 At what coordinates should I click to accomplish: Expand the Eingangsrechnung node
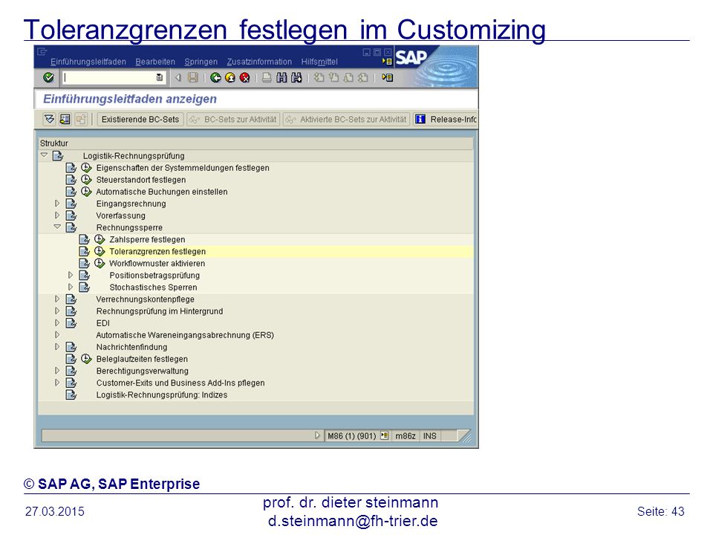click(x=57, y=204)
